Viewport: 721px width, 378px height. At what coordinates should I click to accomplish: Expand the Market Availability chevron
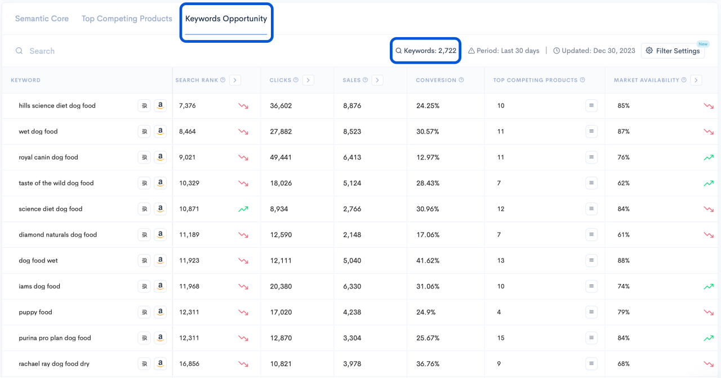(696, 80)
